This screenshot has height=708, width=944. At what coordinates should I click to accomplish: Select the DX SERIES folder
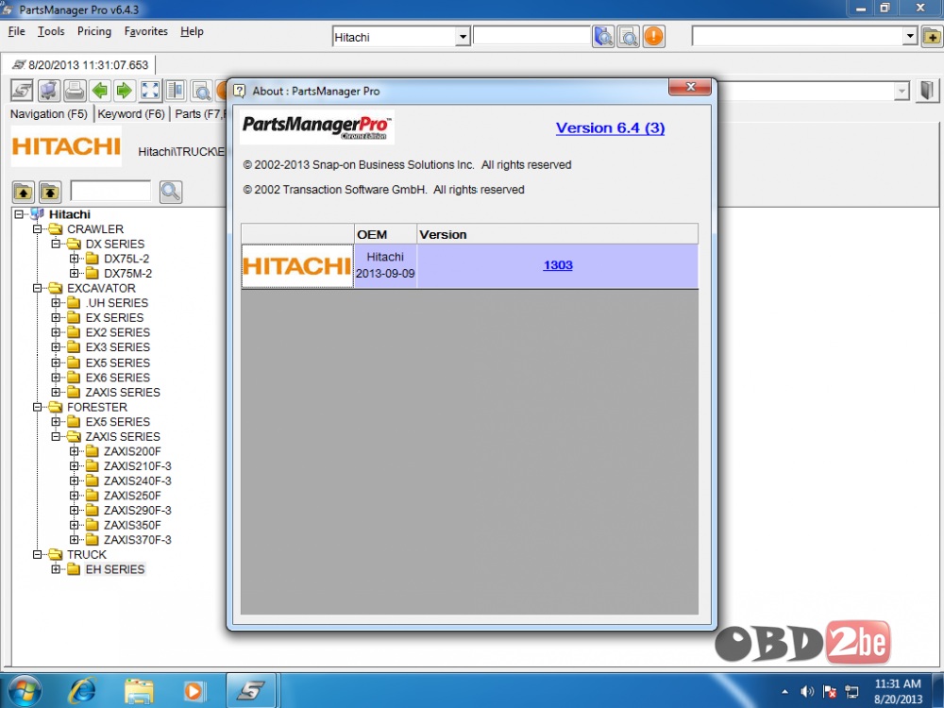[x=115, y=244]
